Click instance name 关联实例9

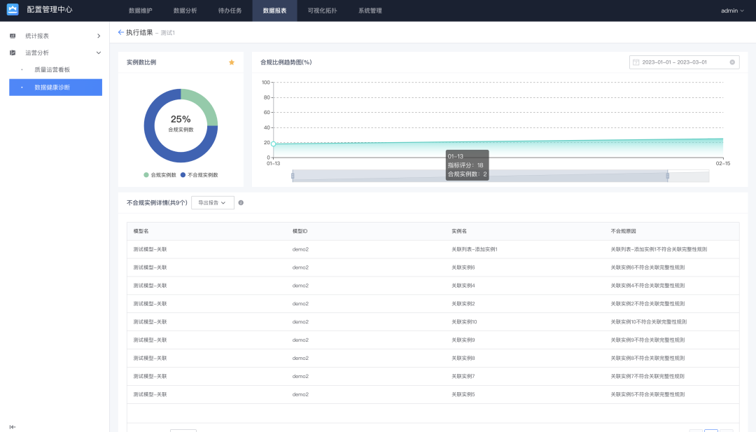[463, 340]
